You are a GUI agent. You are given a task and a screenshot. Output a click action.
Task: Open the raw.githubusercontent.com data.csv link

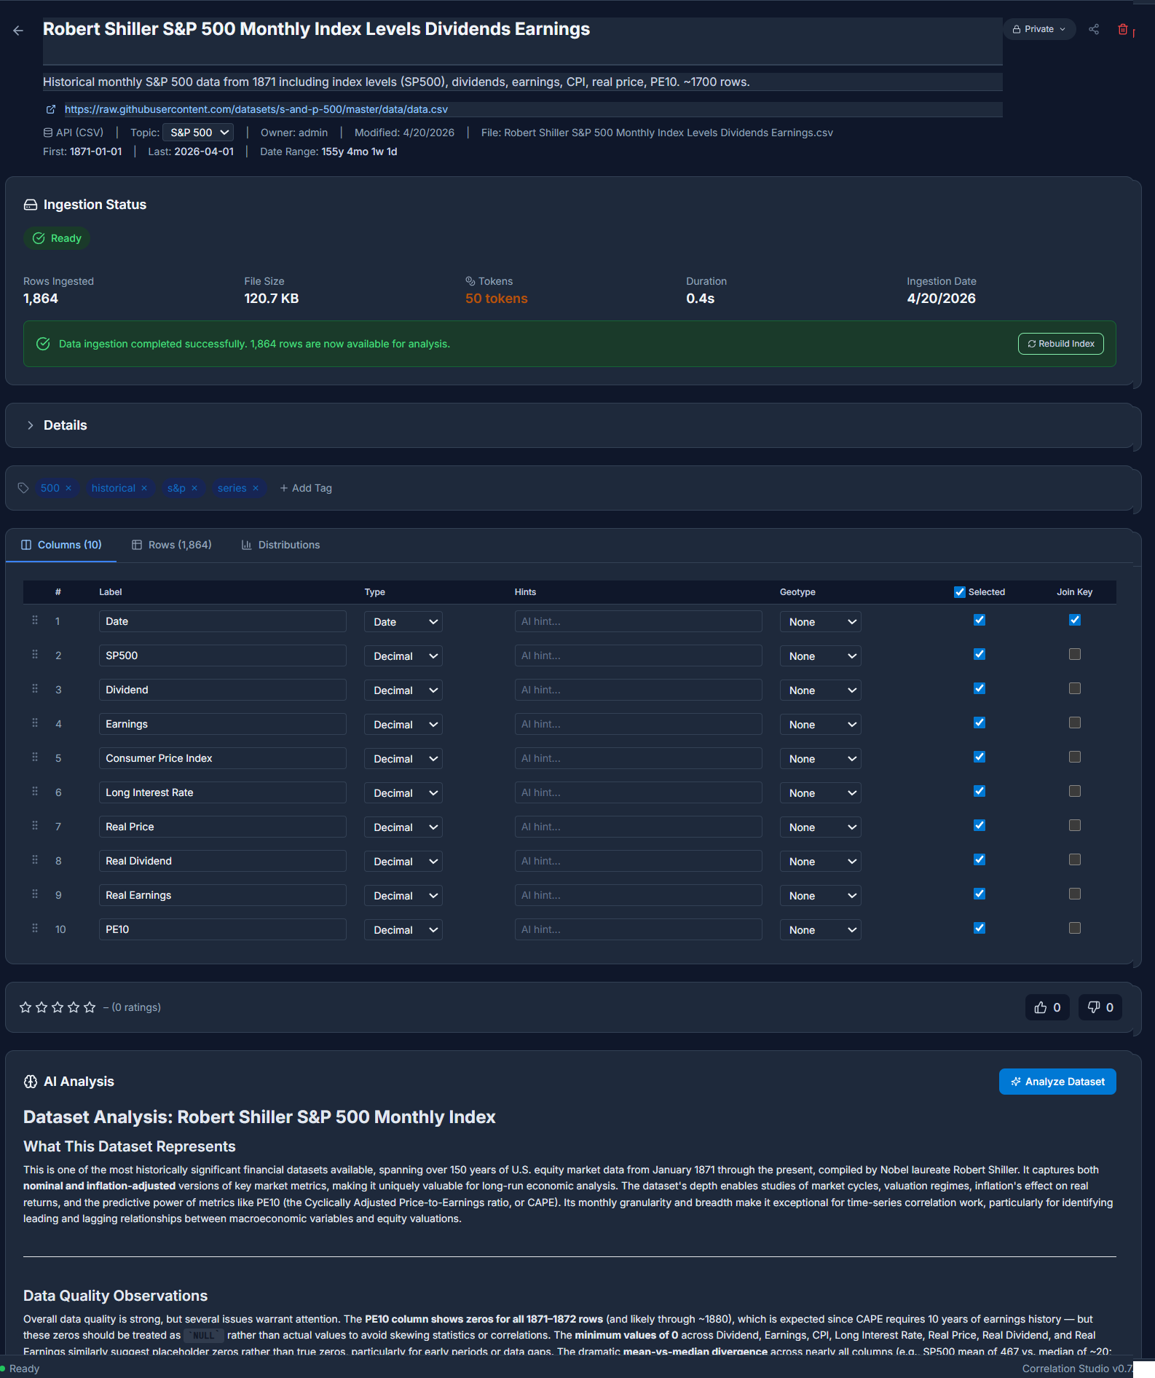pyautogui.click(x=256, y=109)
